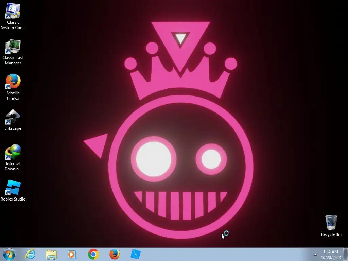Select the Internet Download Manager desktop shortcut
This screenshot has height=261, width=348.
point(13,157)
